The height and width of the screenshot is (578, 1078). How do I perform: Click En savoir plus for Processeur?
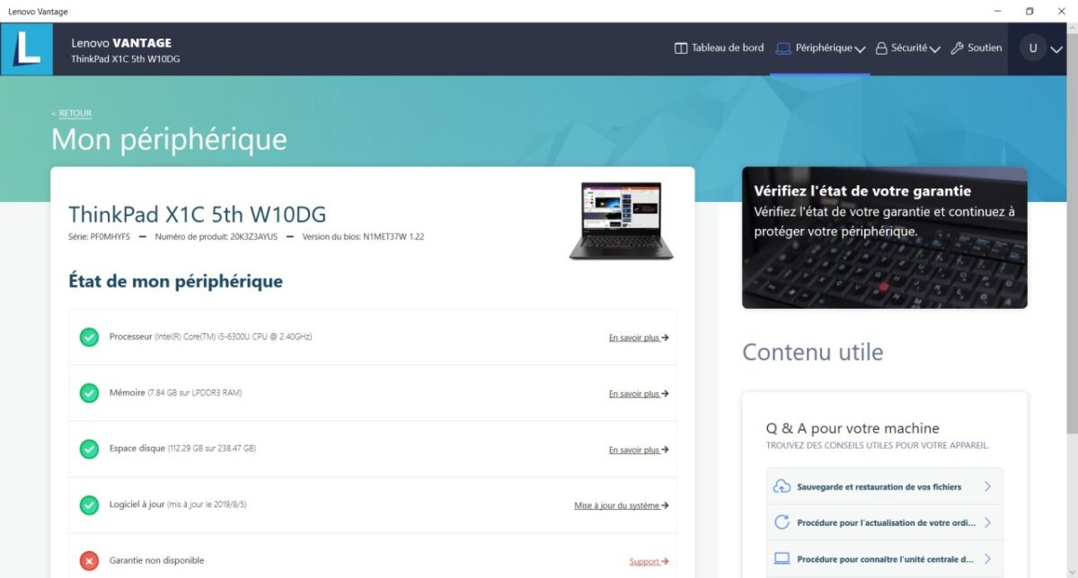[639, 337]
